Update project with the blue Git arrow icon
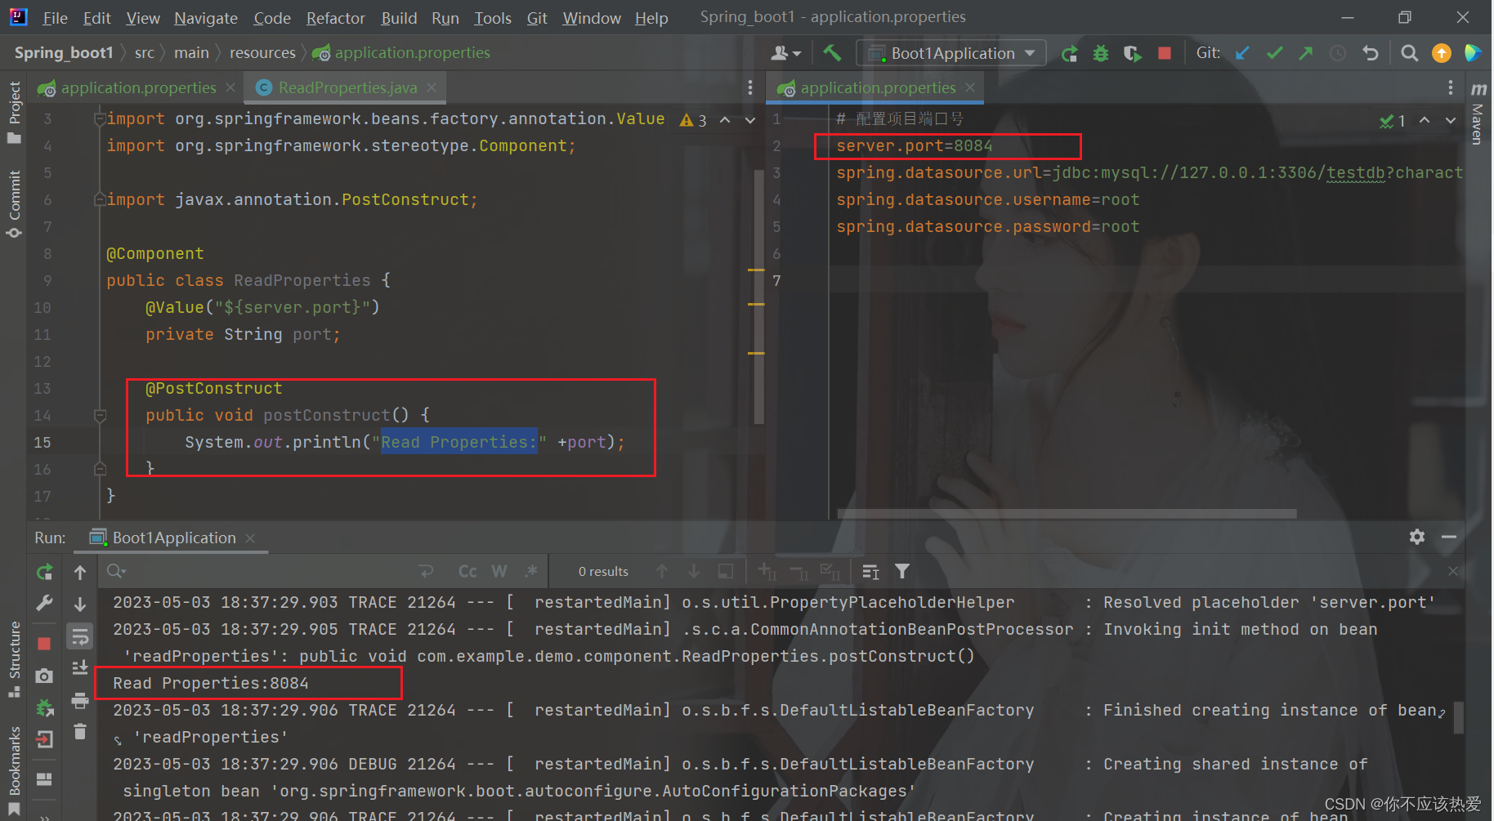1494x821 pixels. pyautogui.click(x=1242, y=52)
